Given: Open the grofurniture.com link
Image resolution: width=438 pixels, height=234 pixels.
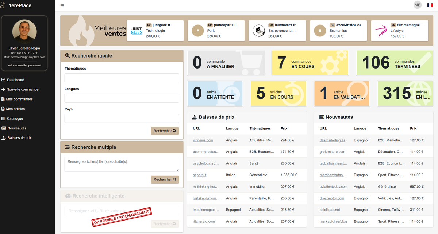Looking at the screenshot, I should [332, 152].
